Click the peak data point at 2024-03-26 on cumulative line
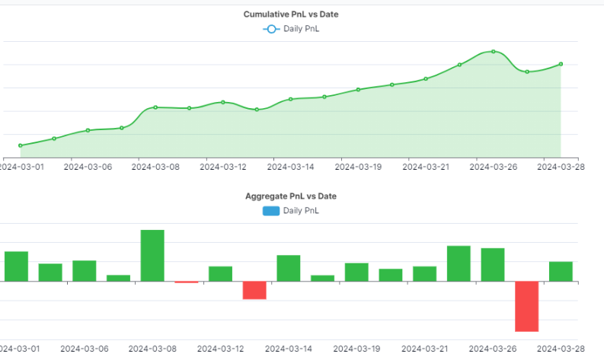This screenshot has height=360, width=604. pos(494,52)
